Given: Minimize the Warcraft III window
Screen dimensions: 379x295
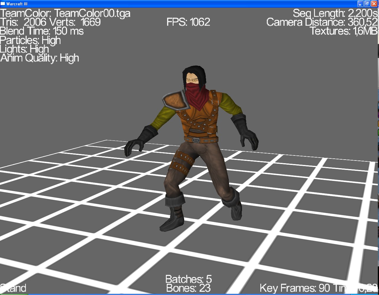Looking at the screenshot, I should pyautogui.click(x=360, y=4).
